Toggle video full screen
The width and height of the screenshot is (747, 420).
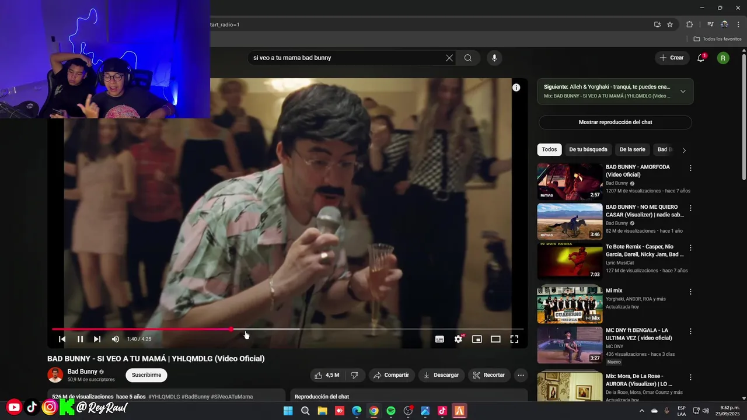tap(514, 339)
